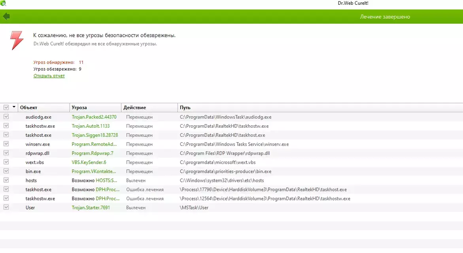Open the report via 'Открыть отчет' link
The height and width of the screenshot is (253, 463).
click(49, 76)
